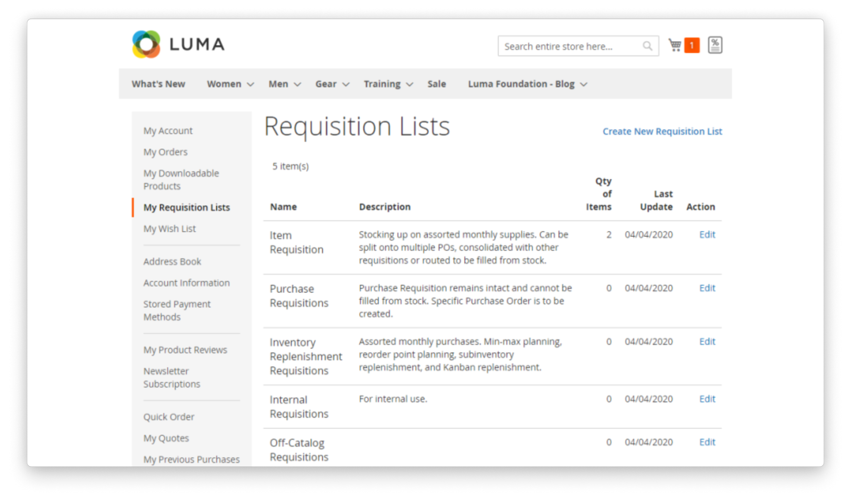851x502 pixels.
Task: Open the shopping cart minicart icon
Action: tap(675, 45)
